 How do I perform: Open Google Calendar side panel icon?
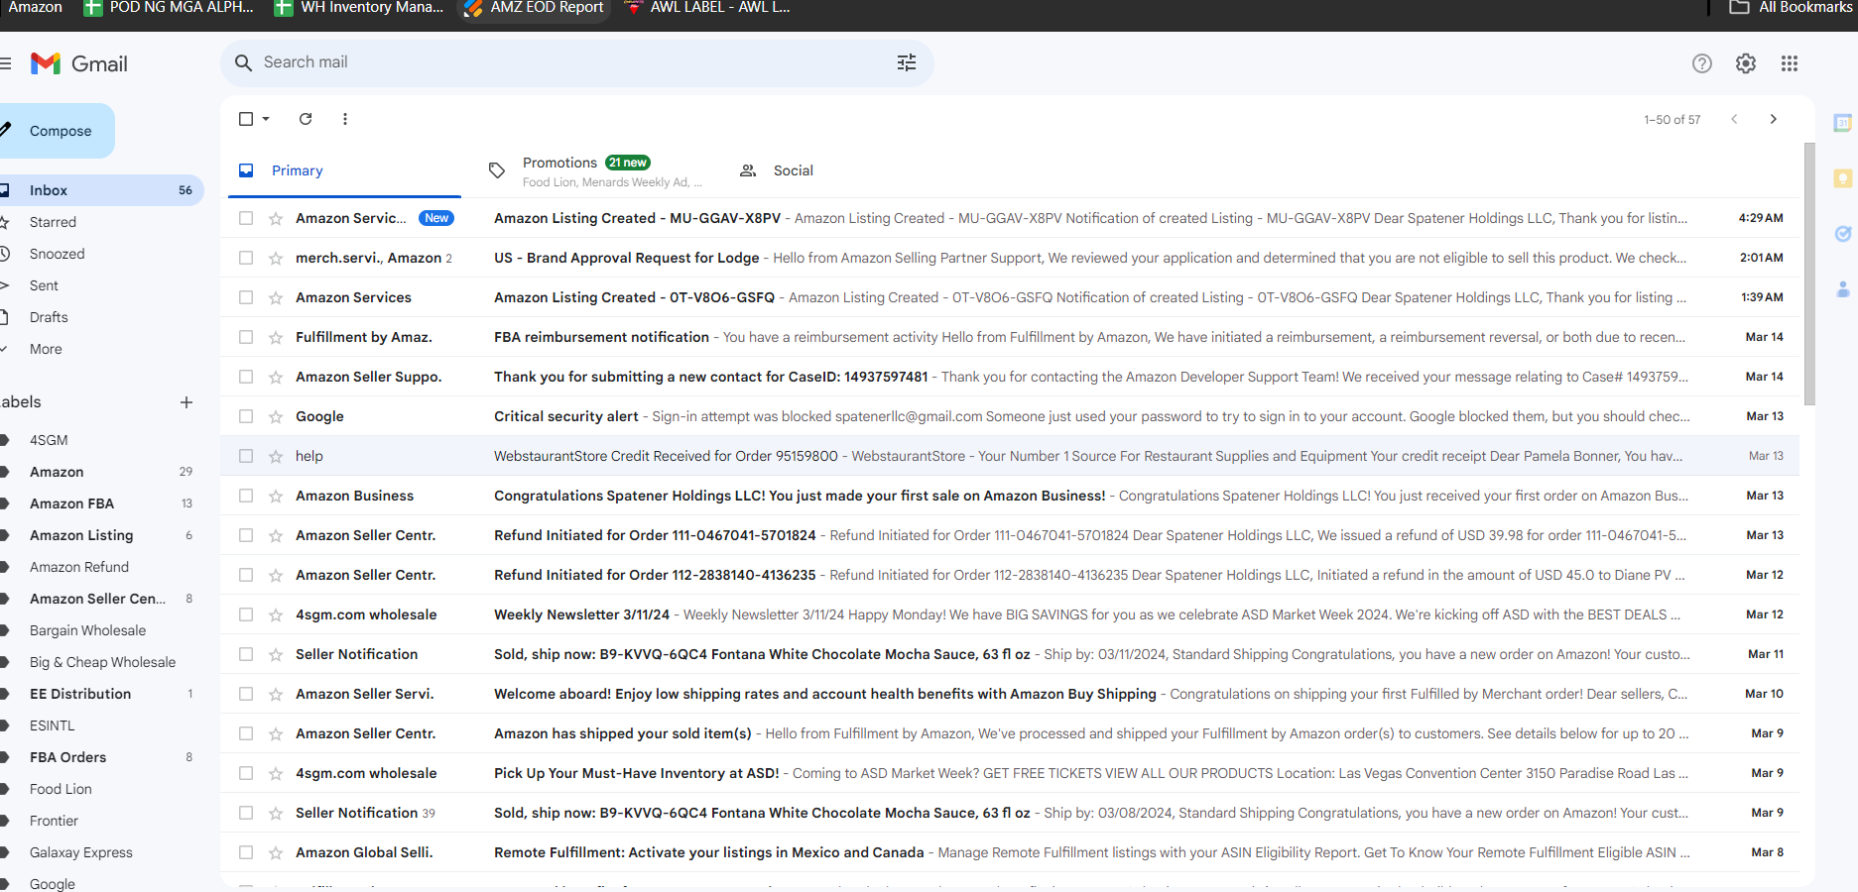[x=1843, y=123]
